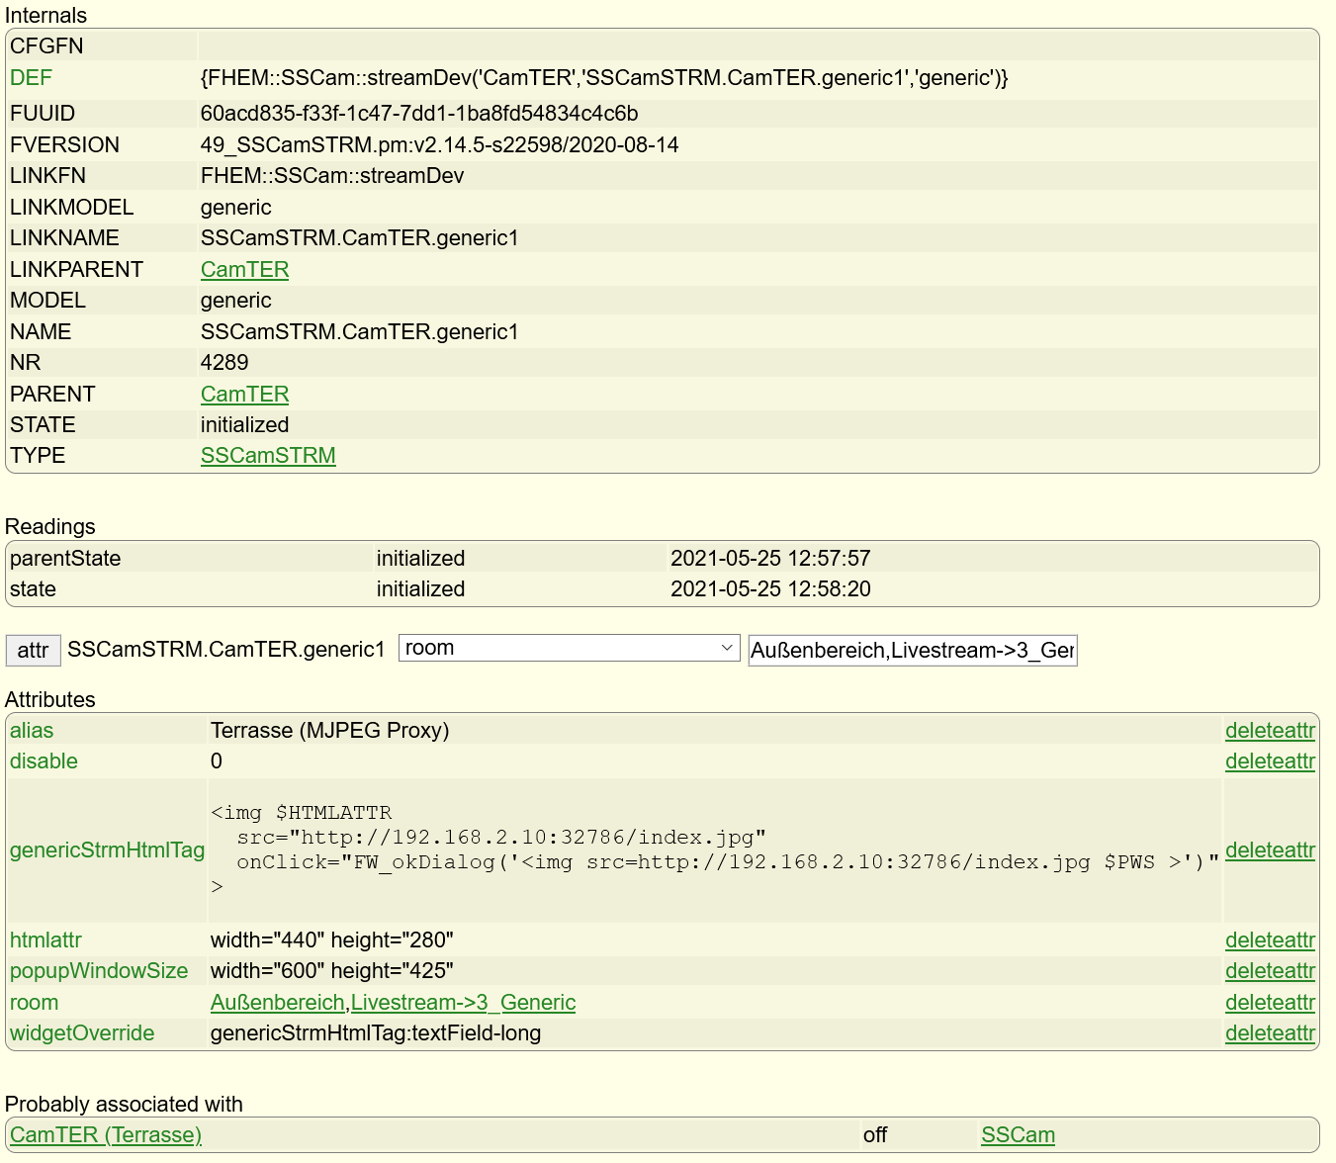Image resolution: width=1336 pixels, height=1163 pixels.
Task: Click the popupWindowSize attribute name
Action: pos(99,971)
